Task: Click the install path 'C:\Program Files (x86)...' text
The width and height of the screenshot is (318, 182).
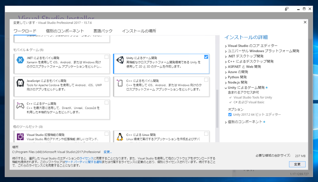Action: click(x=56, y=152)
